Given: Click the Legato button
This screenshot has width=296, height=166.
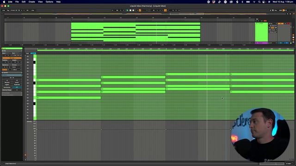Looking at the screenshot, I should [7, 85].
